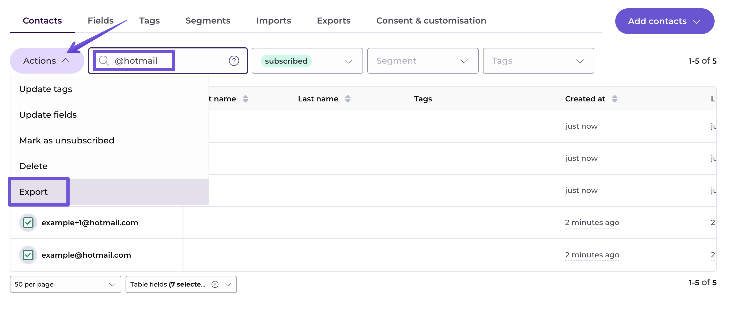
Task: Sort by Last name column arrows
Action: (x=348, y=99)
